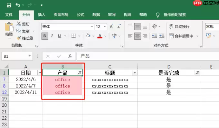
Task: Open the 产品 active filter button
Action: tap(80, 73)
